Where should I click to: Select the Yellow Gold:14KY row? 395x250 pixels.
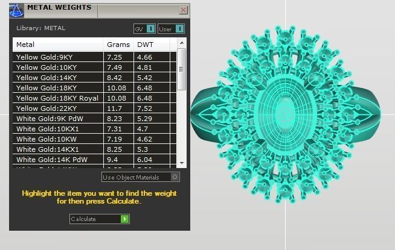(94, 78)
